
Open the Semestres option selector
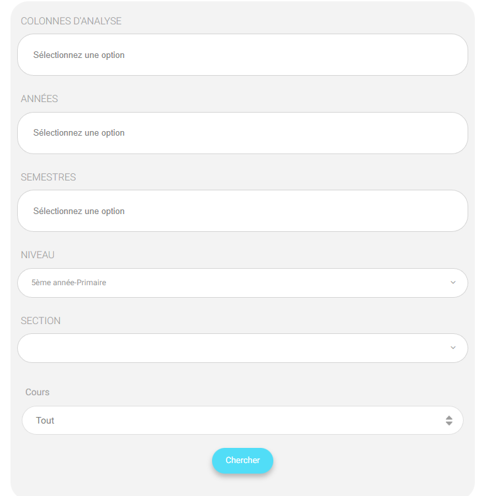[242, 211]
